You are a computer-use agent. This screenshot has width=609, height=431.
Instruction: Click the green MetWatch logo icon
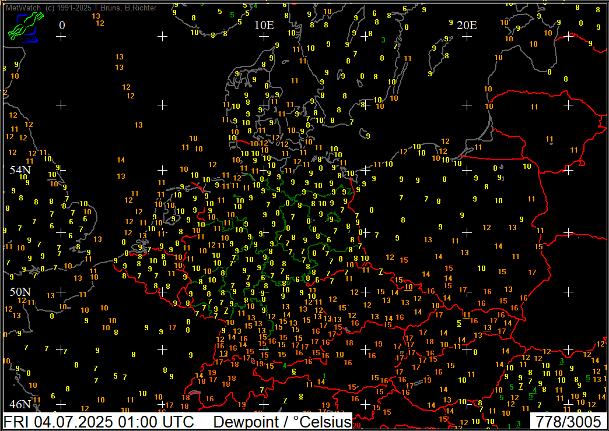26,27
